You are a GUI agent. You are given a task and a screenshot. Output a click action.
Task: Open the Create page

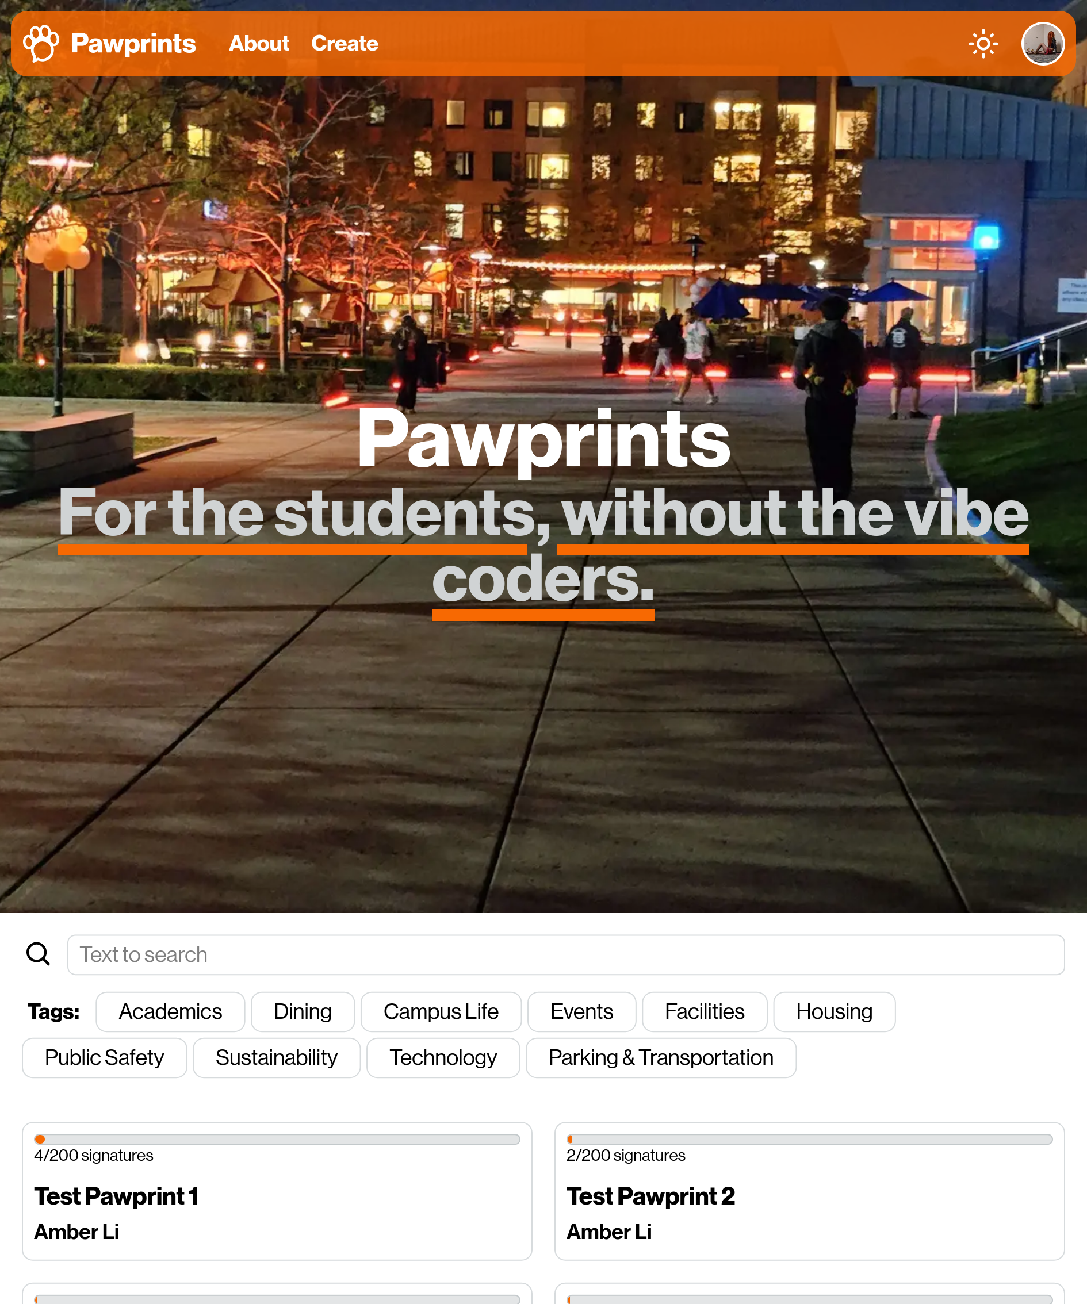(x=345, y=44)
